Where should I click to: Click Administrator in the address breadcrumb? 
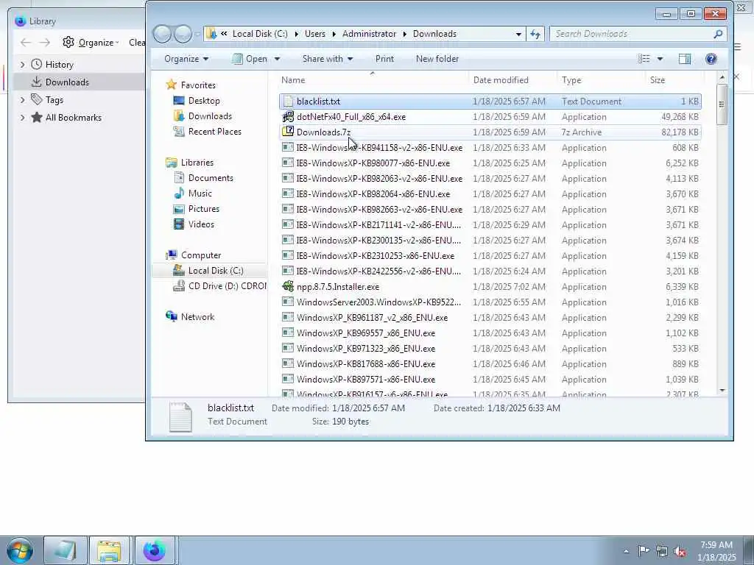369,34
